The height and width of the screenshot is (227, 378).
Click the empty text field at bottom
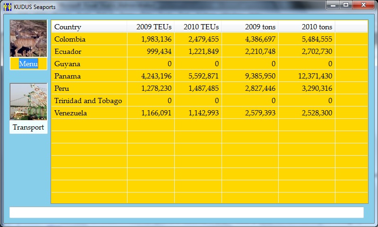tap(186, 212)
